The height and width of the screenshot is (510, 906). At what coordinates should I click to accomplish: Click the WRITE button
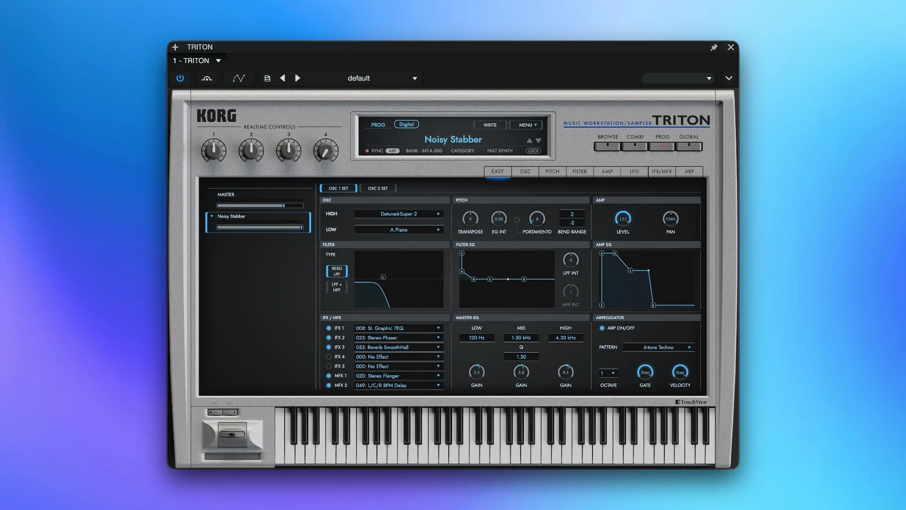tap(490, 125)
